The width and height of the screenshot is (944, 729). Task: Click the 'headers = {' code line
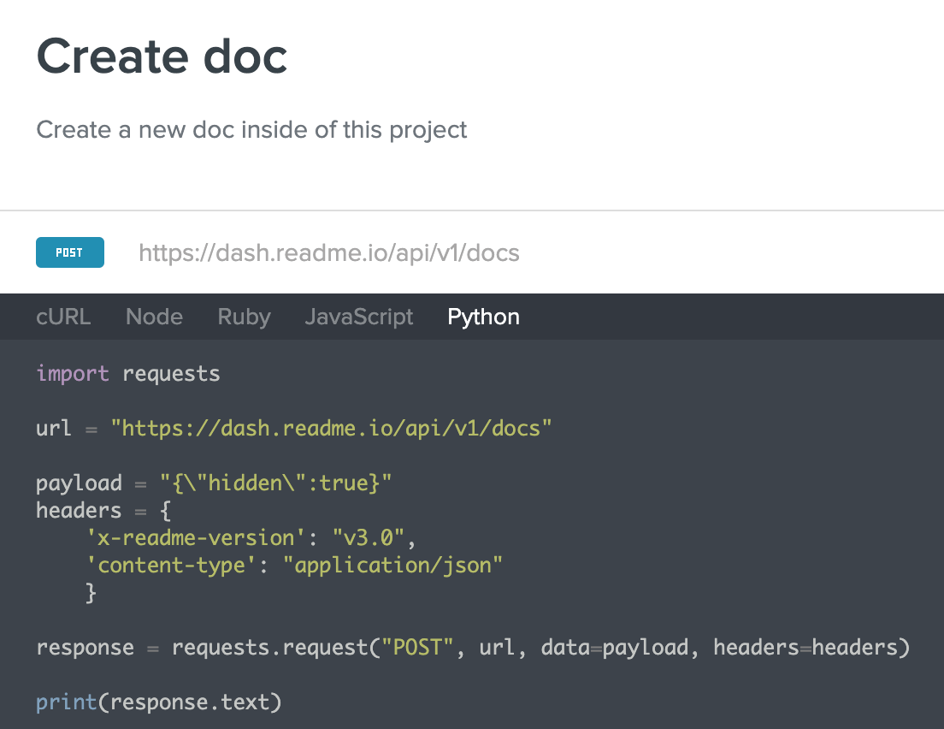click(103, 511)
